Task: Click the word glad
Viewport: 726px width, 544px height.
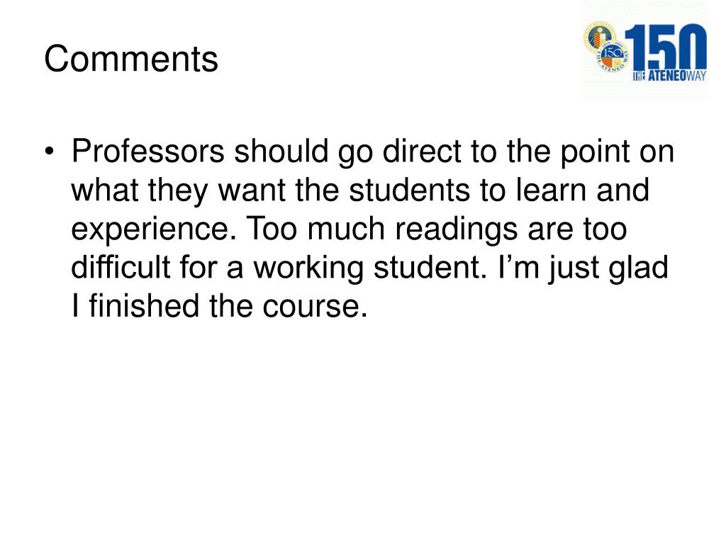Action: tap(639, 268)
